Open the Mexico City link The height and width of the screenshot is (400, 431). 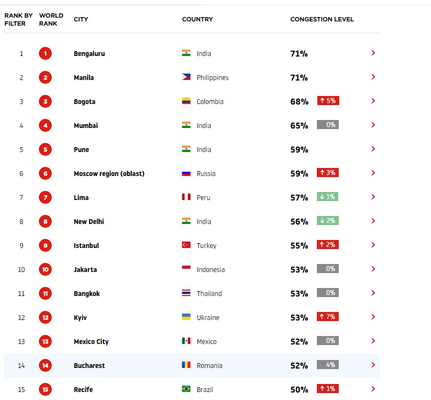click(91, 341)
